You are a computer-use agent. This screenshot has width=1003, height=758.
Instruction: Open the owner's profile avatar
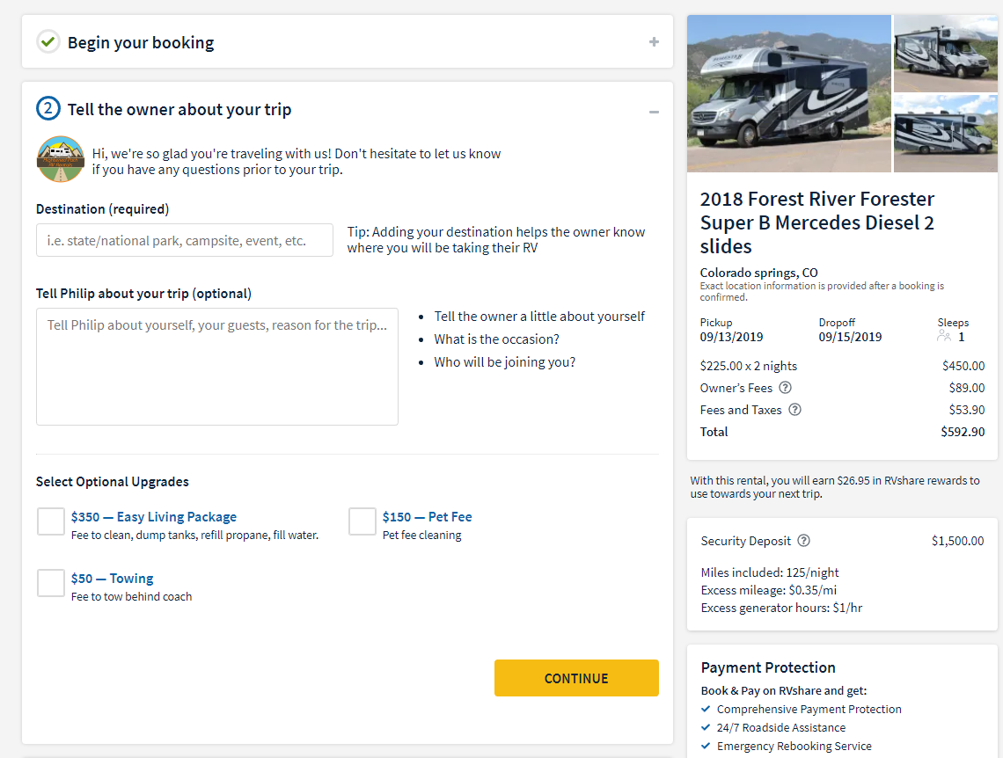61,159
